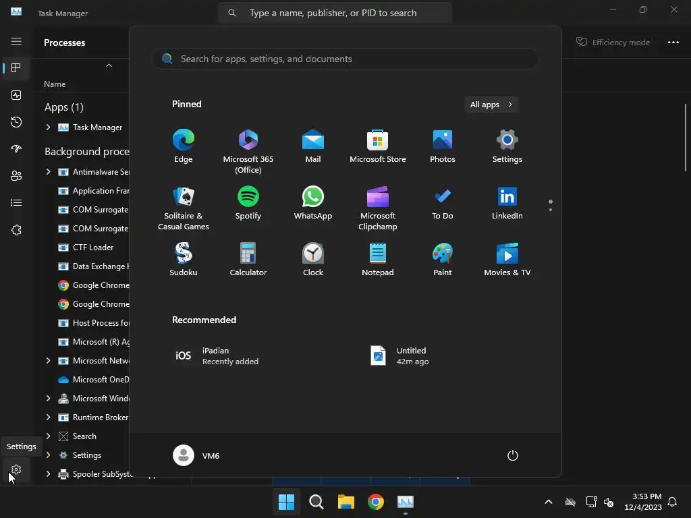The height and width of the screenshot is (518, 691).
Task: Expand the Microsoft Network process row
Action: coord(48,361)
